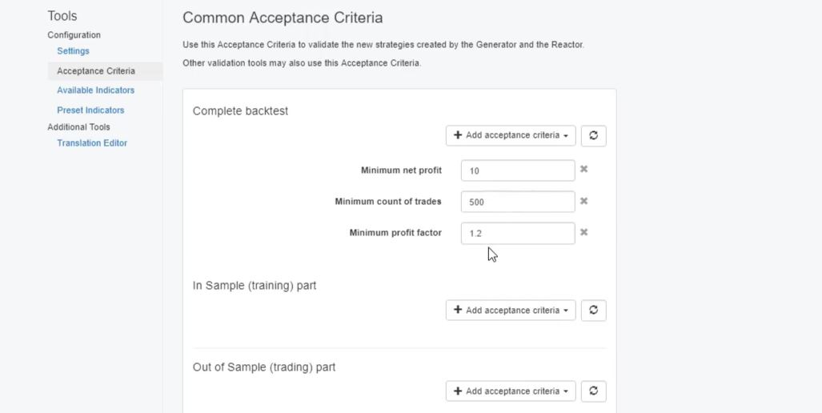Image resolution: width=822 pixels, height=413 pixels.
Task: Click the Tools heading in sidebar
Action: coord(62,16)
